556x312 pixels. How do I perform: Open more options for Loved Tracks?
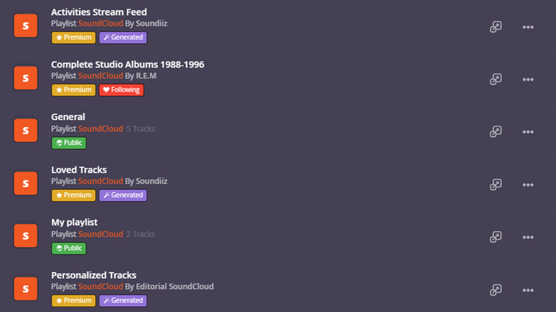[528, 185]
